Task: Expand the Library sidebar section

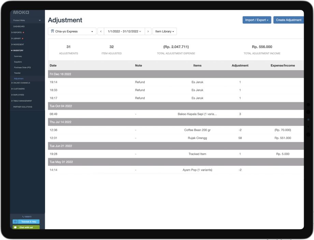Action: click(17, 39)
